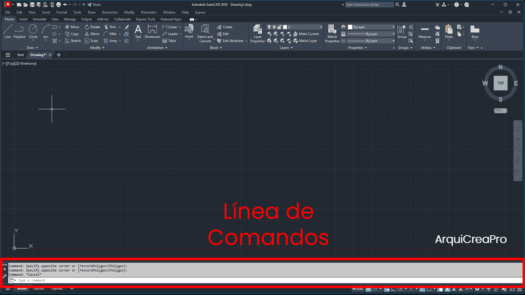Use the Mirror tool
The width and height of the screenshot is (525, 295).
92,34
